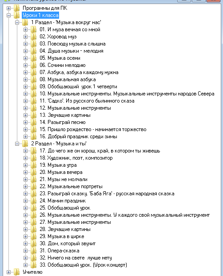Click folder icon of '2 Раздел - Музыка и ты'

coord(25,144)
